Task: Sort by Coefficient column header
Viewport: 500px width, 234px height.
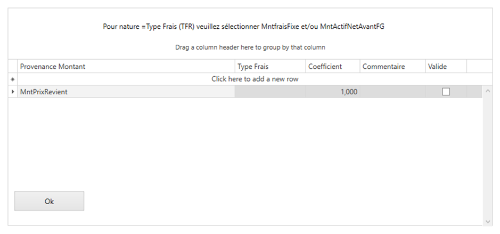Action: click(333, 67)
